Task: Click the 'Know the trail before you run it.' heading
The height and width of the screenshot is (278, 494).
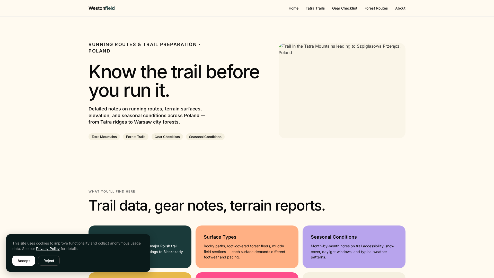Action: [174, 81]
